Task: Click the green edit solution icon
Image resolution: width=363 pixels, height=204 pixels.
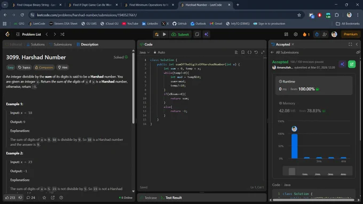Action: [352, 64]
